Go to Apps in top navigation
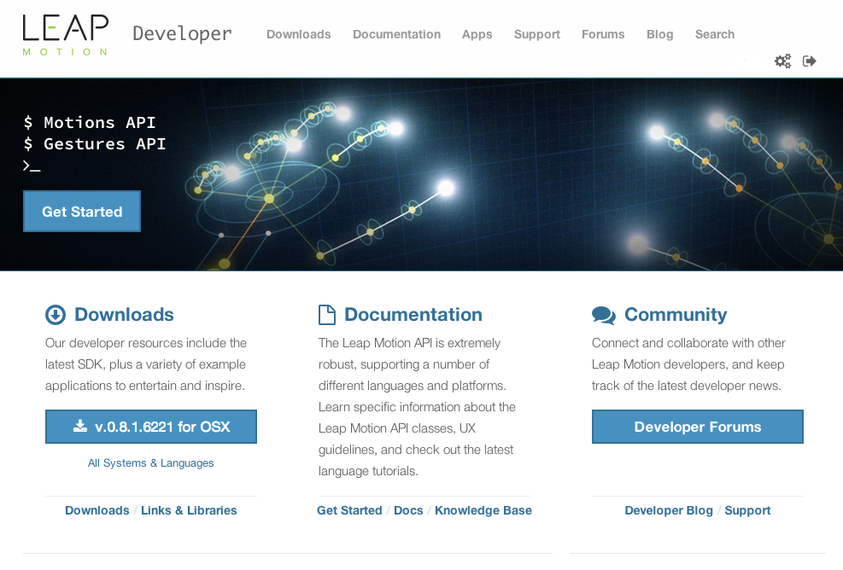Screen dimensions: 843x570 coord(477,34)
